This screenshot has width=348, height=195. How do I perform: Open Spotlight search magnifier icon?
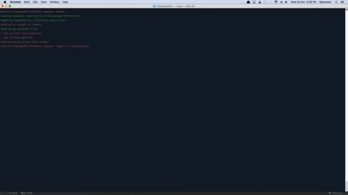(337, 2)
